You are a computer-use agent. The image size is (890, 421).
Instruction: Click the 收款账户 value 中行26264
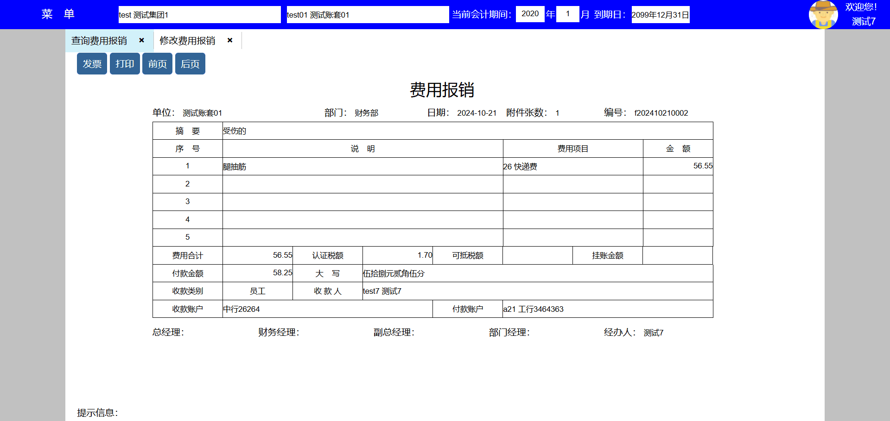pos(327,309)
